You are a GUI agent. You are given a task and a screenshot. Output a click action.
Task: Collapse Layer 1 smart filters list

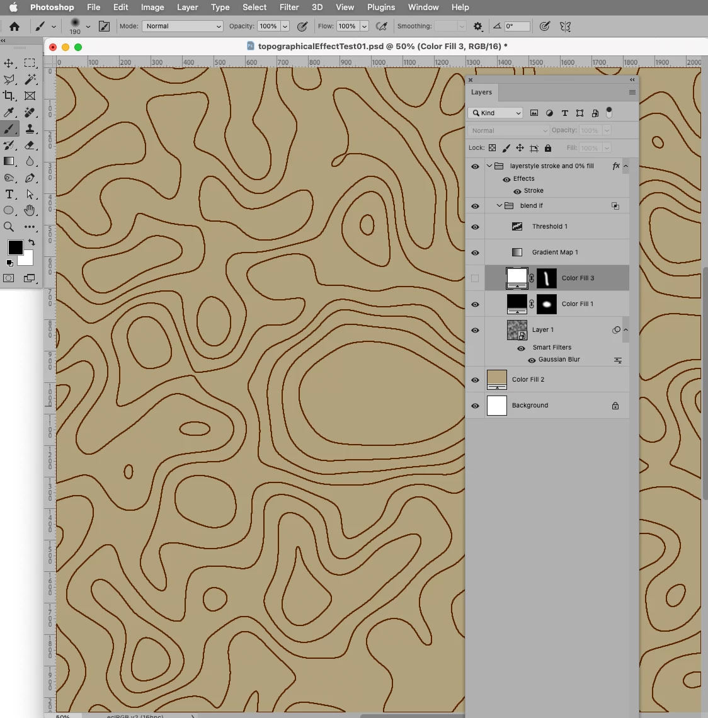[625, 329]
